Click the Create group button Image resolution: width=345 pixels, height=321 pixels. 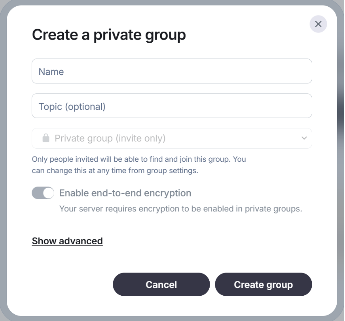[x=263, y=285]
